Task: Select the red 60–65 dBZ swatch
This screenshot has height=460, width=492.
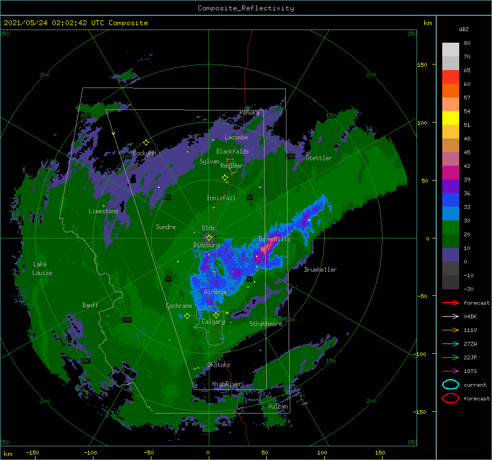Action: [x=450, y=77]
